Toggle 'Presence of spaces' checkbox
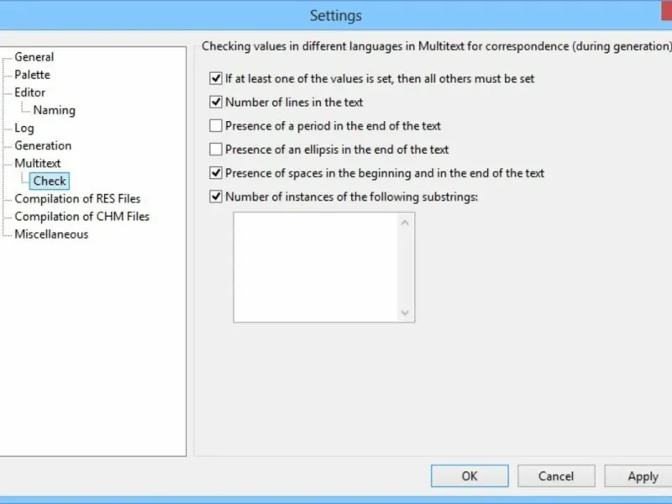Image resolution: width=672 pixels, height=504 pixels. click(x=216, y=173)
